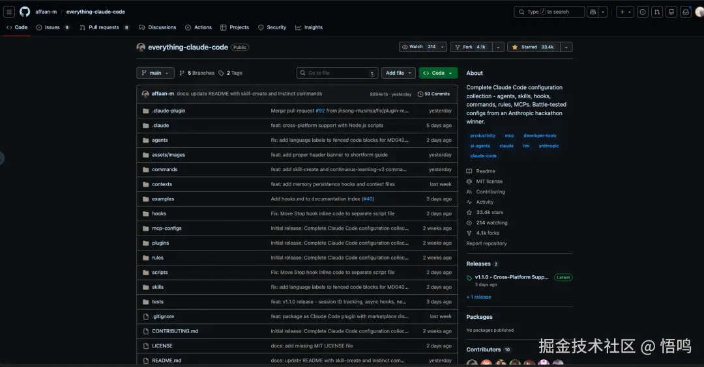Expand the Fork options arrow

point(498,47)
